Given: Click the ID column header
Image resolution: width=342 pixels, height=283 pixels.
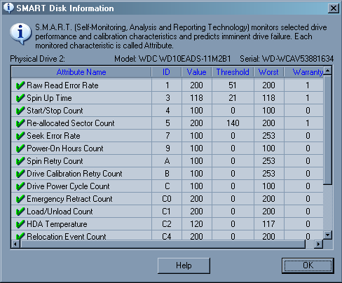Looking at the screenshot, I should point(166,72).
